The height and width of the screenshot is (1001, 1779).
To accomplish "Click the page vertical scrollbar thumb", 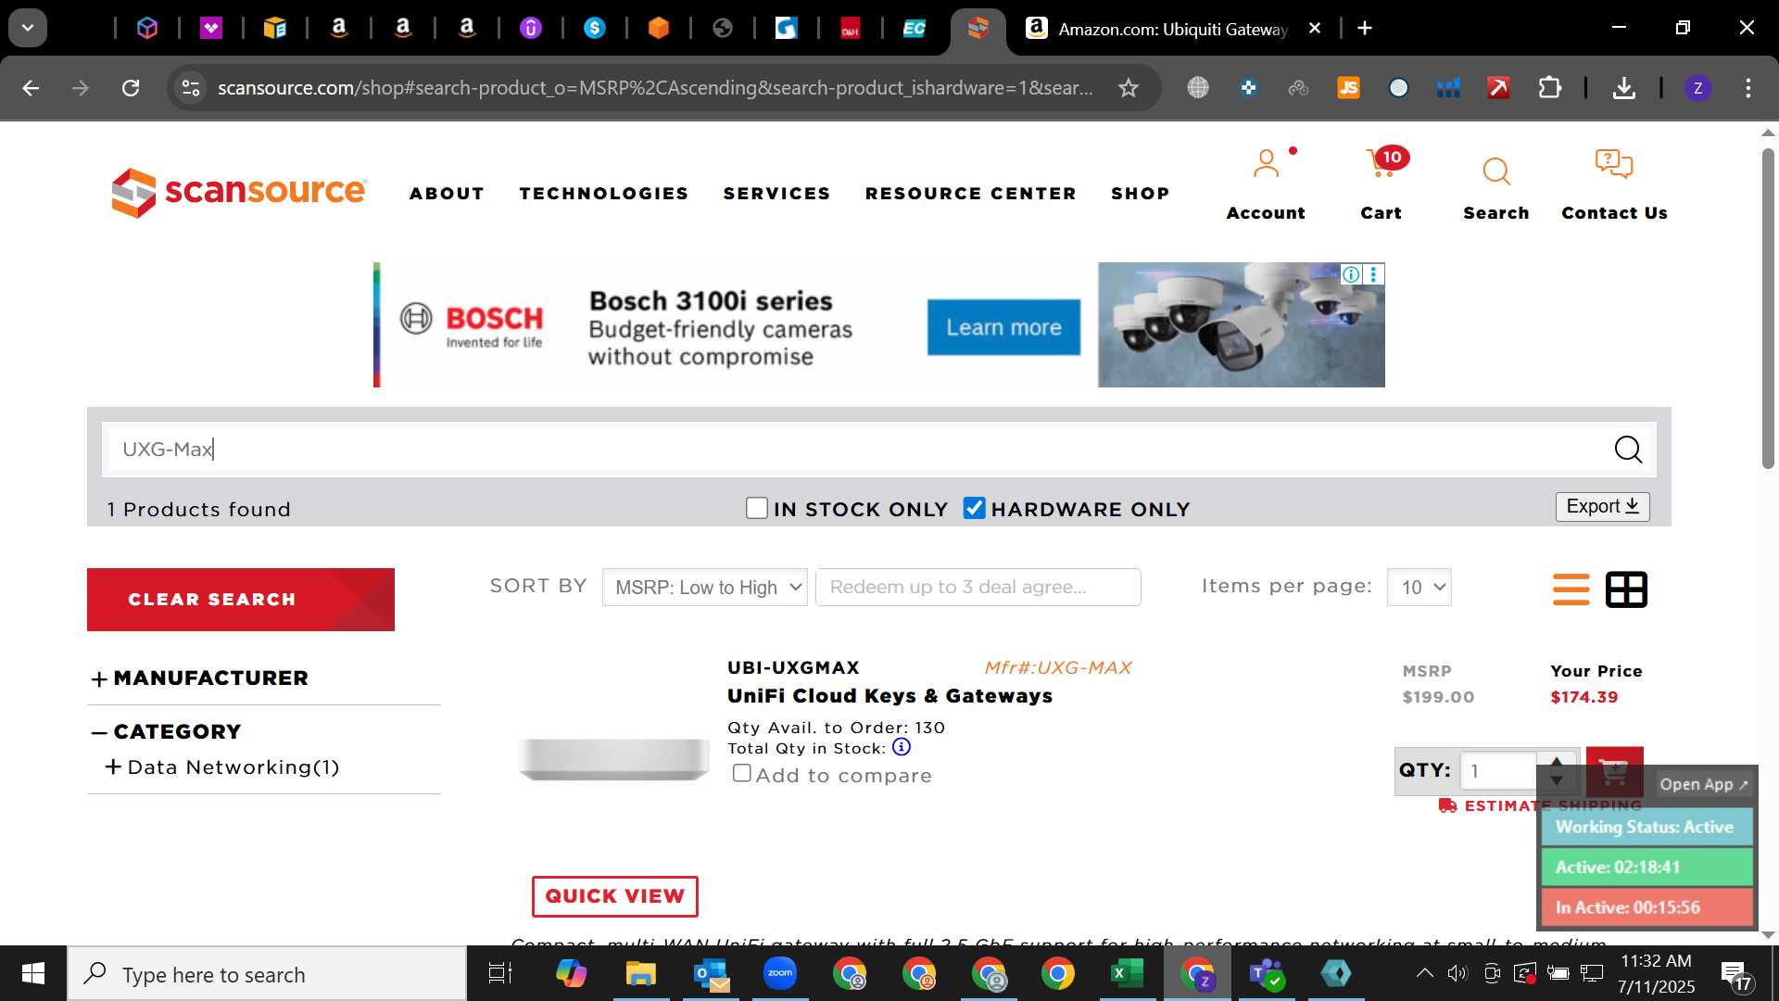I will (x=1768, y=309).
